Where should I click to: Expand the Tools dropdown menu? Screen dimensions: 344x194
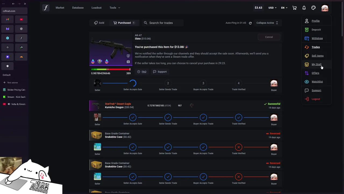click(115, 8)
